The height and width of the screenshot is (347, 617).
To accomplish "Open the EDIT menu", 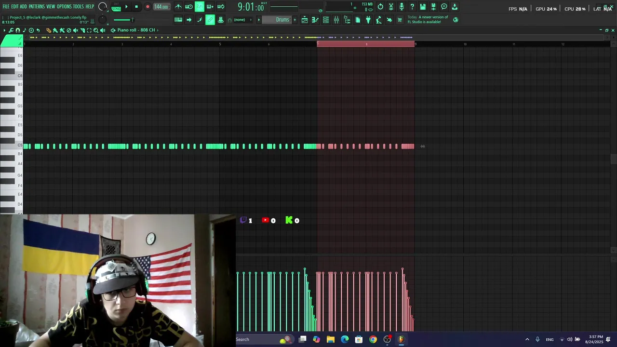I will click(15, 7).
